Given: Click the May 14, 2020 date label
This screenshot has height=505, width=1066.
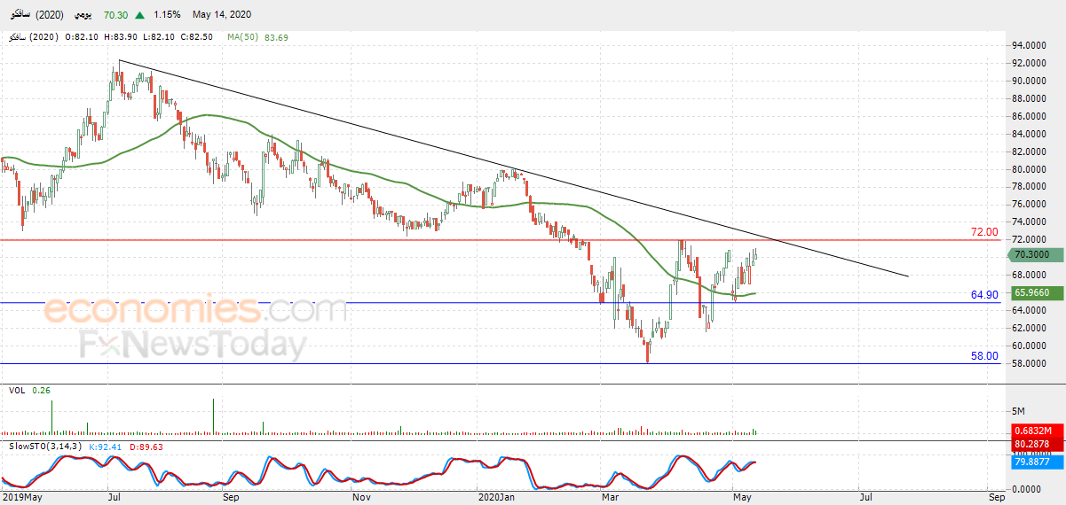Looking at the screenshot, I should coord(220,15).
